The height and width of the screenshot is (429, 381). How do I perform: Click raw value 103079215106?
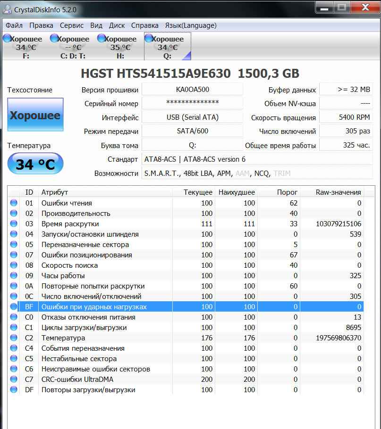tap(339, 224)
